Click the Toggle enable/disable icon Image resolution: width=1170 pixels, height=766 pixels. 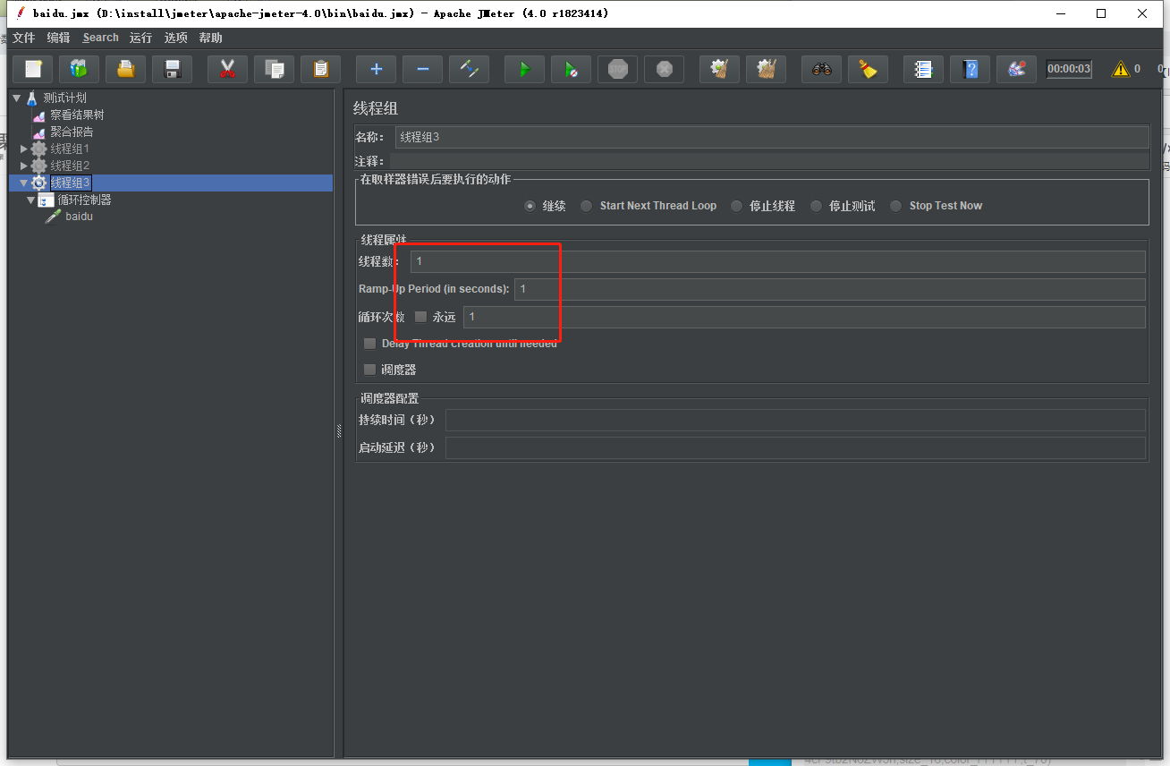[x=470, y=69]
